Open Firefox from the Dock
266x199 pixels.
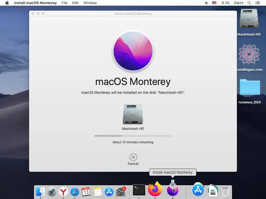(155, 189)
